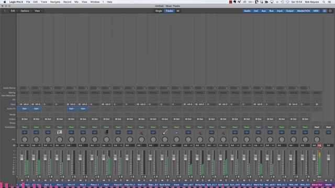335x188 pixels.
Task: Click the Gain plug-in on Perc 2.1
Action: [x=71, y=109]
